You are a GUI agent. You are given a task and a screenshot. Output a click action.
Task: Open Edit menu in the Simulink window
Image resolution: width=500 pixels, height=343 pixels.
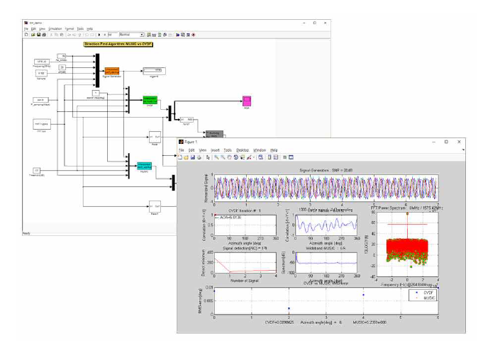coord(33,28)
